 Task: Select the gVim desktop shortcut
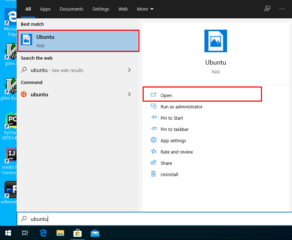[x=10, y=54]
